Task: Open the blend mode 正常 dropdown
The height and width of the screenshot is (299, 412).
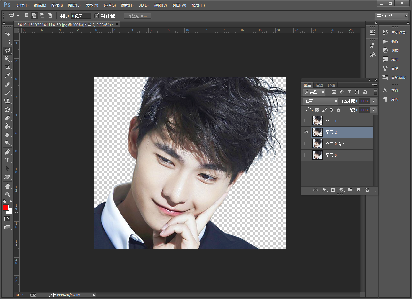Action: (x=320, y=101)
